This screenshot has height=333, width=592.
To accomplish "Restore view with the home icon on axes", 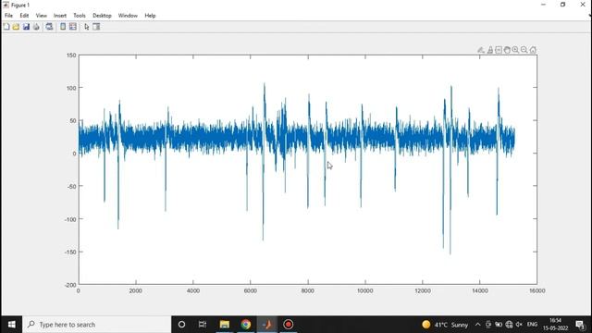I will coord(533,50).
